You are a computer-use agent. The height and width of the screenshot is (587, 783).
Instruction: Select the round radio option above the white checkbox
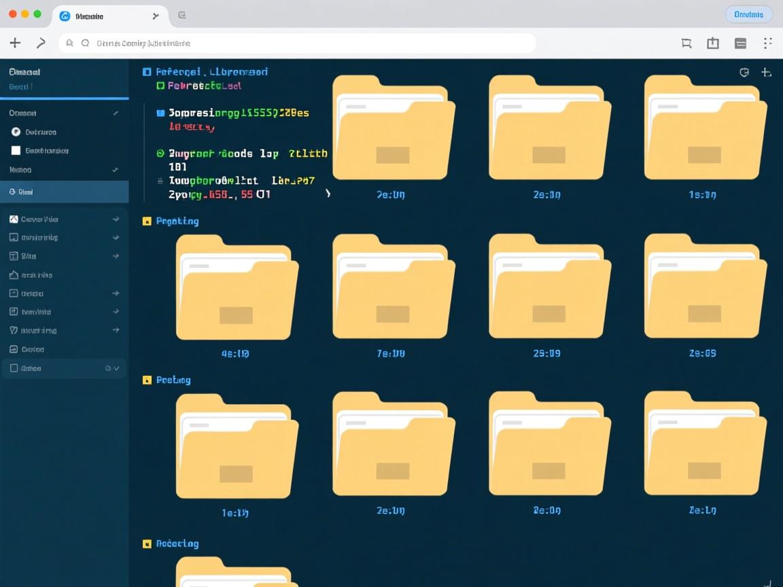(x=16, y=132)
